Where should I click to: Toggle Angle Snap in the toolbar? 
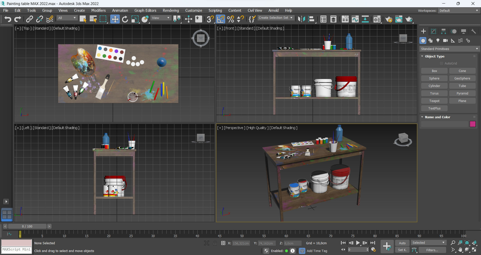coord(221,19)
